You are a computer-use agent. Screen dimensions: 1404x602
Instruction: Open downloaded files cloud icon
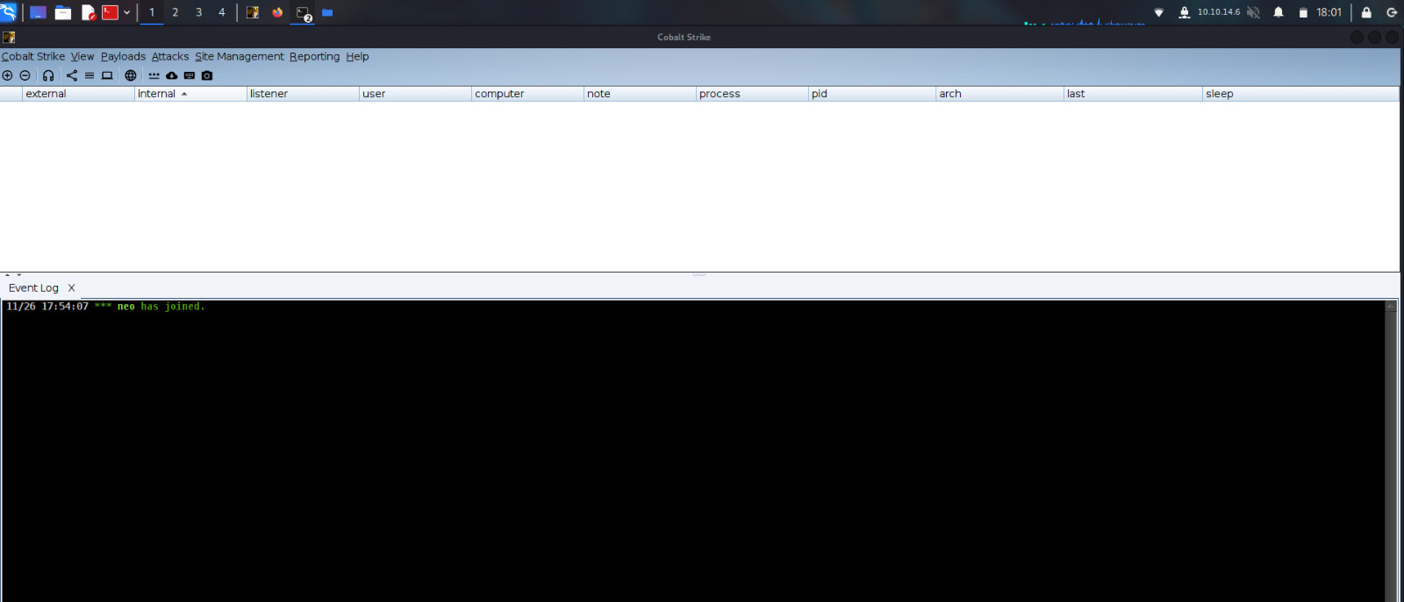point(172,75)
